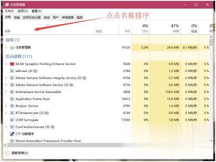Expand the BTStreamer.exe row
This screenshot has height=162, width=216.
tap(6, 113)
